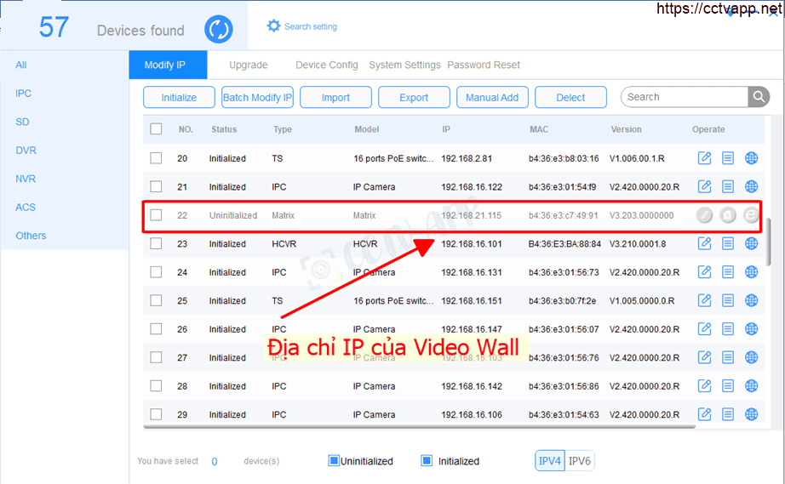The image size is (785, 484).
Task: Open Search setting via gear icon
Action: click(x=273, y=26)
